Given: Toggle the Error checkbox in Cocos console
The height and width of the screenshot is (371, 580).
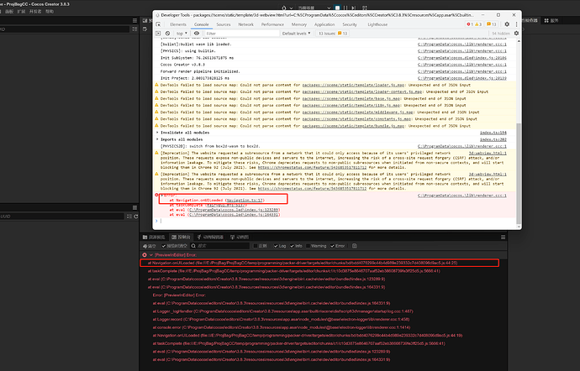Looking at the screenshot, I should (332, 246).
